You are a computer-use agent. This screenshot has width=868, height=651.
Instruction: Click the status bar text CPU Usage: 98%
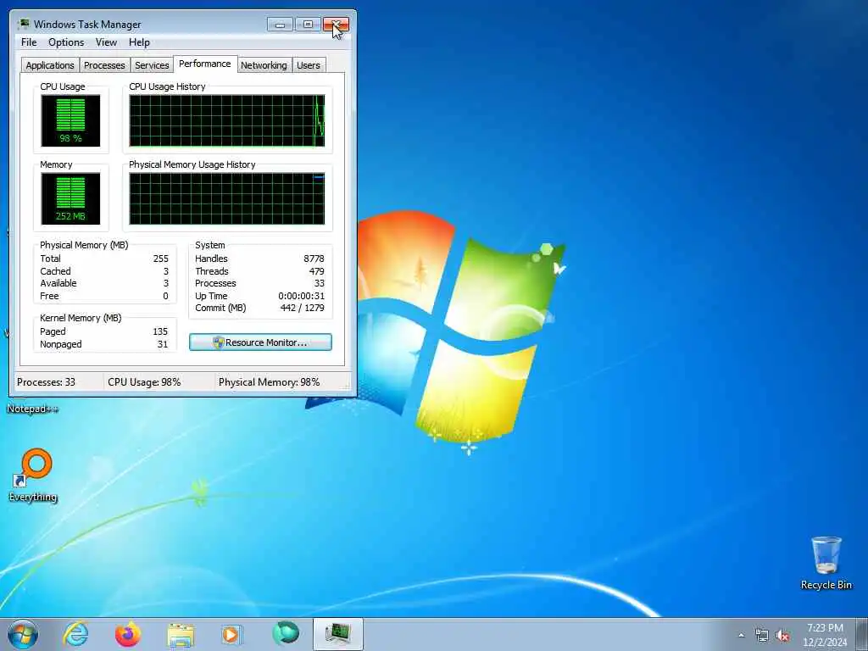pos(144,382)
